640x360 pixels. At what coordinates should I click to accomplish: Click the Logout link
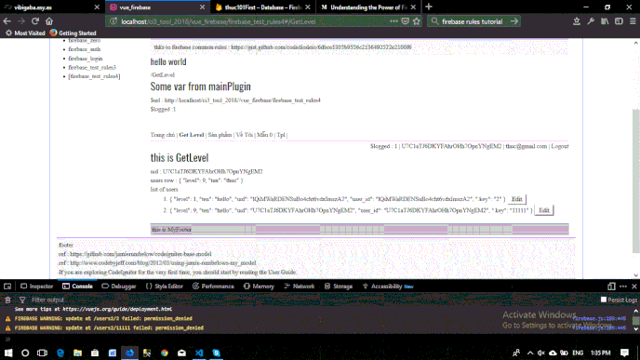[560, 146]
